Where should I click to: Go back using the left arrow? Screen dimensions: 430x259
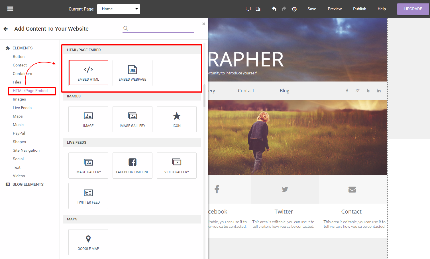click(5, 29)
